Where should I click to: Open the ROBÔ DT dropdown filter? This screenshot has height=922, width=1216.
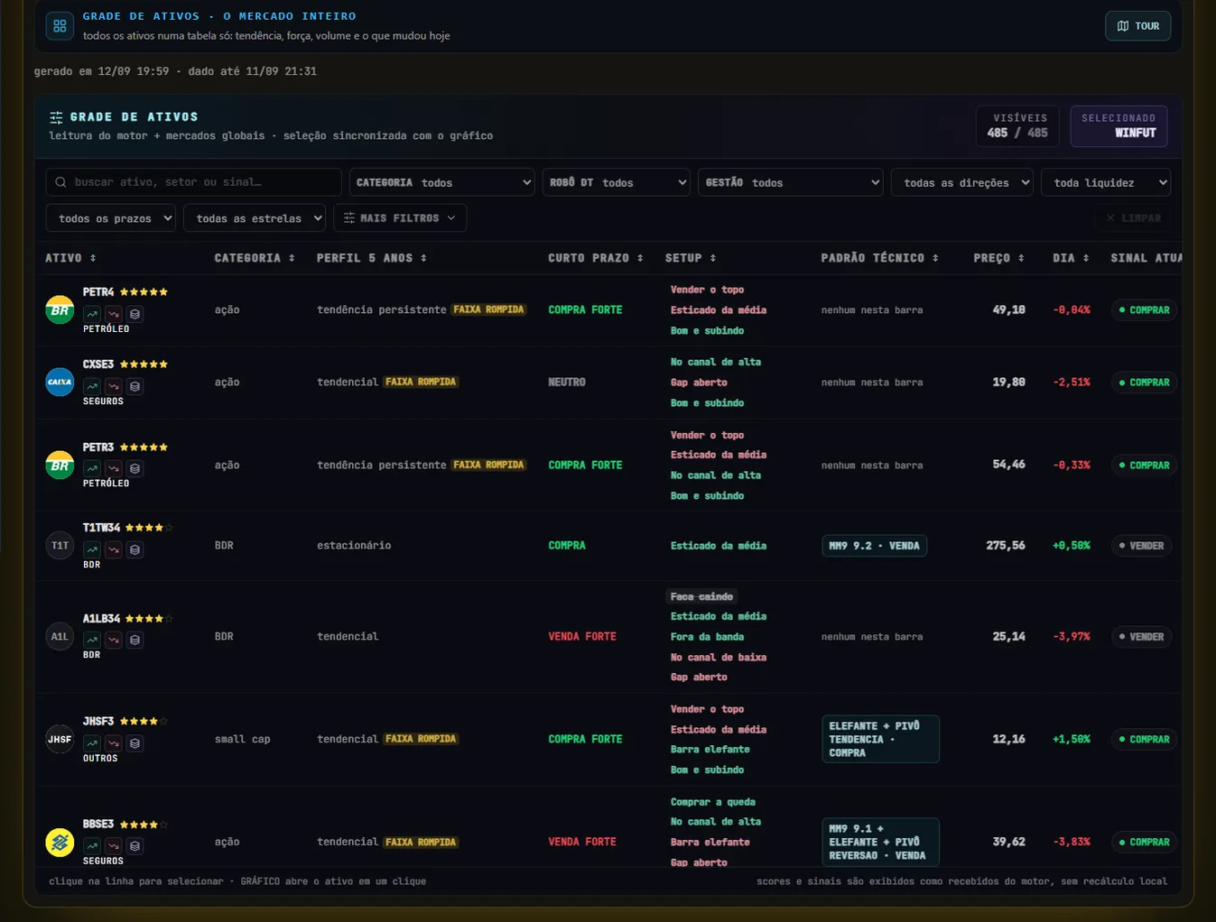tap(617, 182)
